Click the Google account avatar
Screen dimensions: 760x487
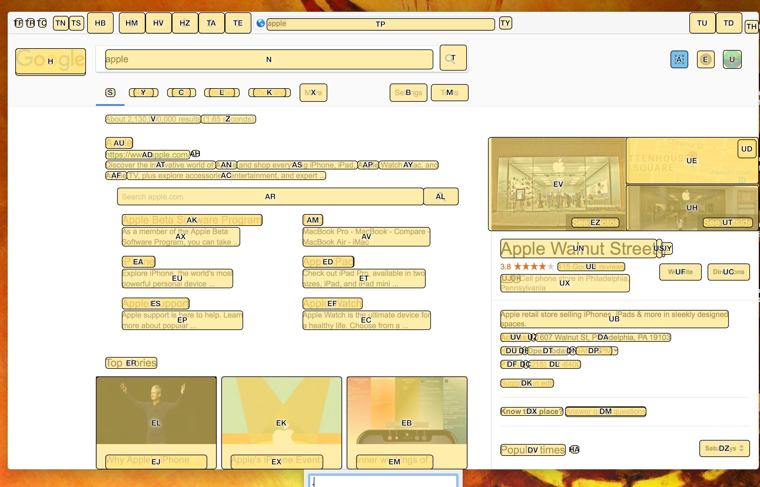pyautogui.click(x=732, y=59)
